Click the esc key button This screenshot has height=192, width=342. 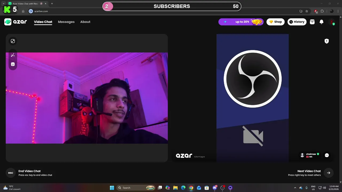[x=11, y=173]
